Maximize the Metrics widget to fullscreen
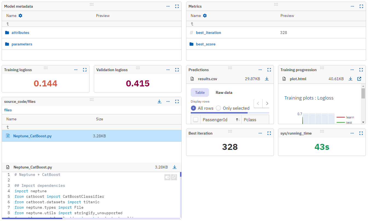The image size is (368, 221). coord(361,6)
